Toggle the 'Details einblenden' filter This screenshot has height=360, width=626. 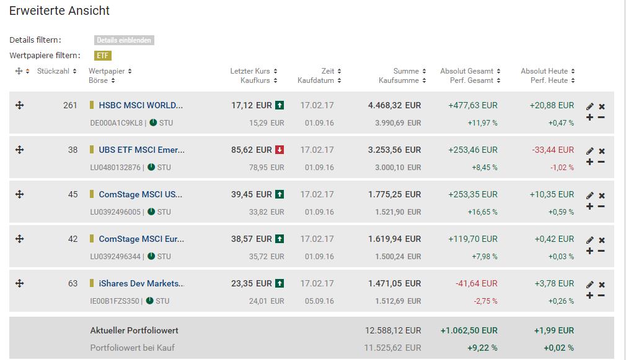tap(124, 40)
